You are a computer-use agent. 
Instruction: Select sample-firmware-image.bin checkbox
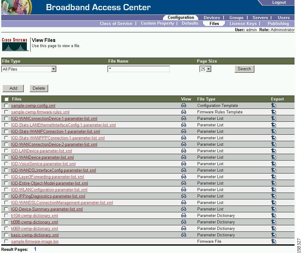point(6,241)
